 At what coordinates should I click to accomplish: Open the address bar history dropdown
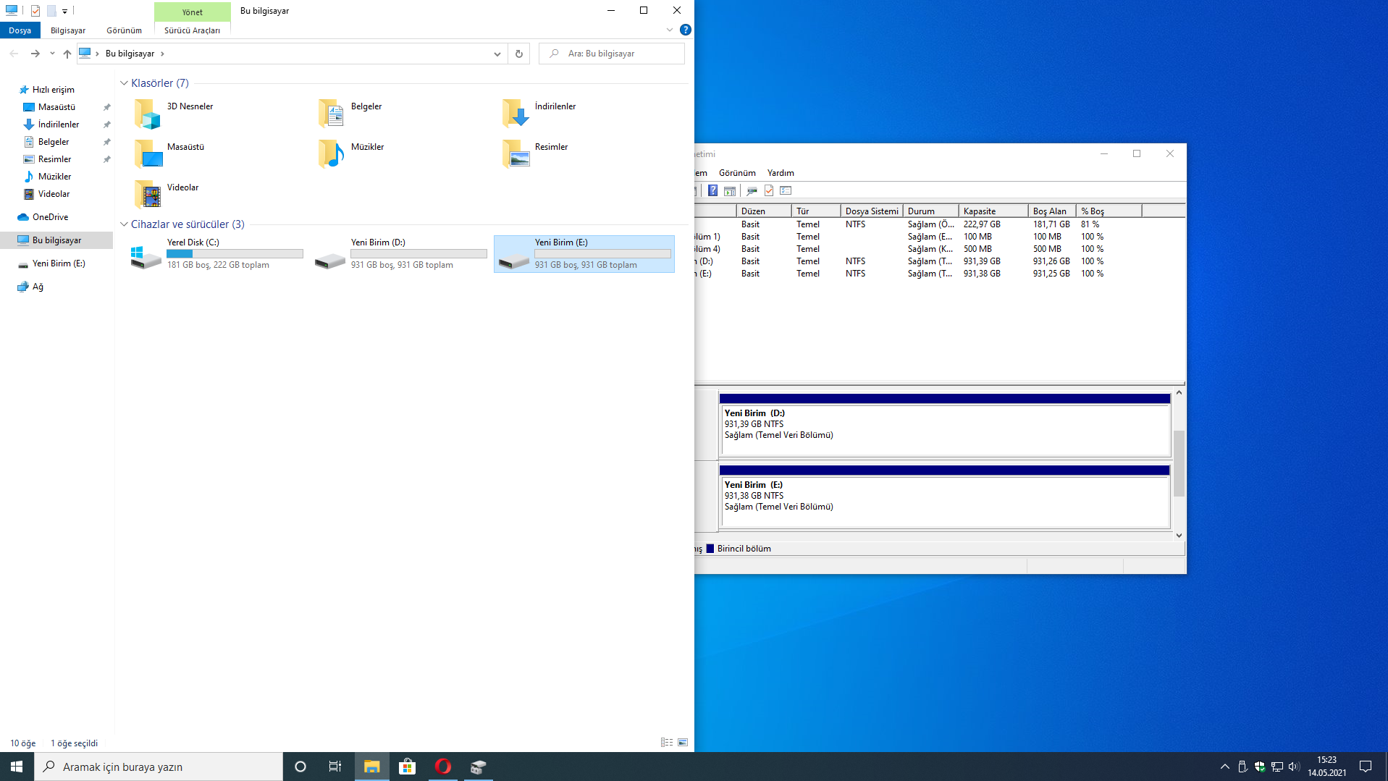497,54
